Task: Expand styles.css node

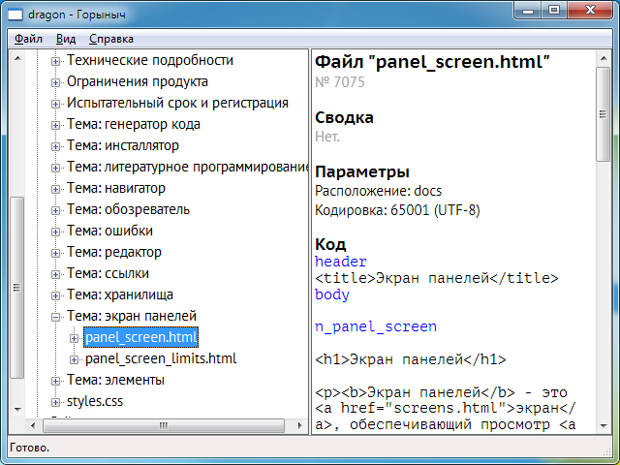Action: pyautogui.click(x=56, y=403)
